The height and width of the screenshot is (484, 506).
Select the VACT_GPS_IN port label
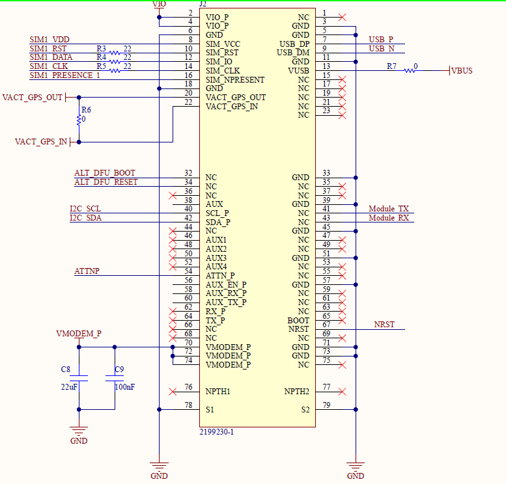pos(41,142)
